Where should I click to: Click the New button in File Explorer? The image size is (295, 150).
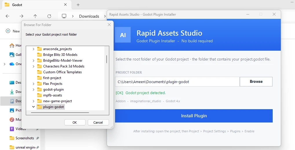click(x=13, y=31)
